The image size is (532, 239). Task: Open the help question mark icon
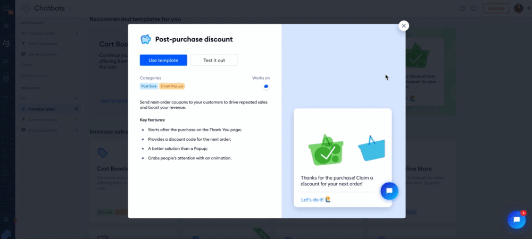(x=462, y=8)
